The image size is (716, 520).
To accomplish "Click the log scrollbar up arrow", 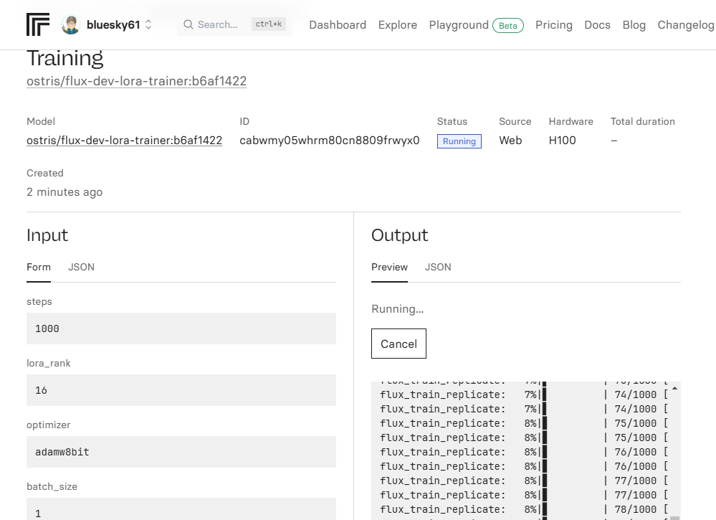I will click(x=675, y=389).
